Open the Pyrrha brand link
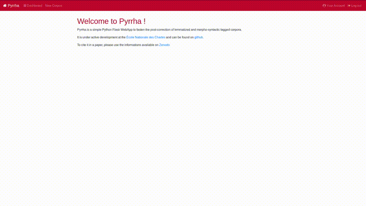 11,5
